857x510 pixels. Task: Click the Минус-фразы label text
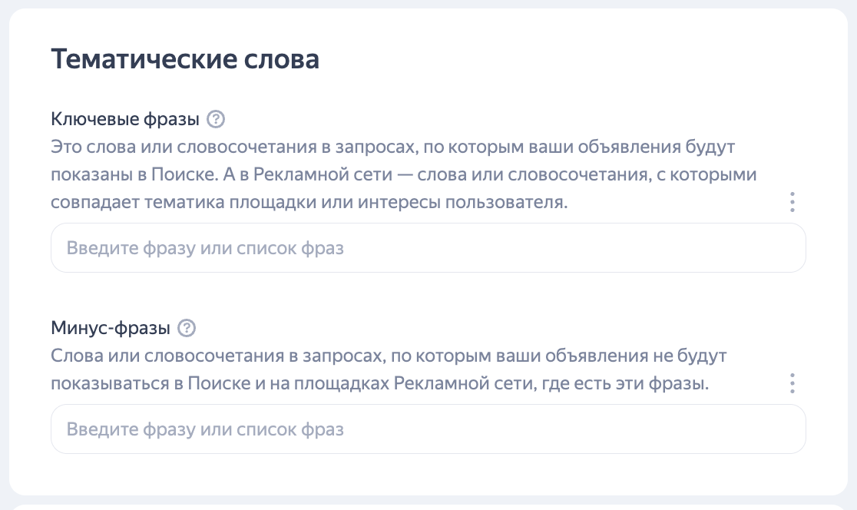point(111,327)
